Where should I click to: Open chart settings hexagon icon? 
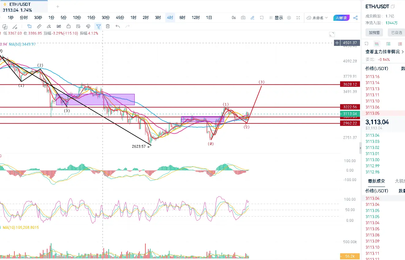click(289, 18)
